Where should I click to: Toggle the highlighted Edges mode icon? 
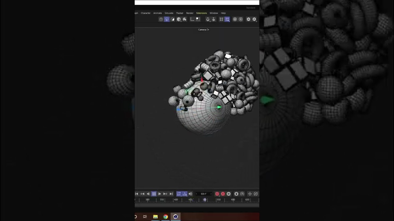(x=167, y=19)
